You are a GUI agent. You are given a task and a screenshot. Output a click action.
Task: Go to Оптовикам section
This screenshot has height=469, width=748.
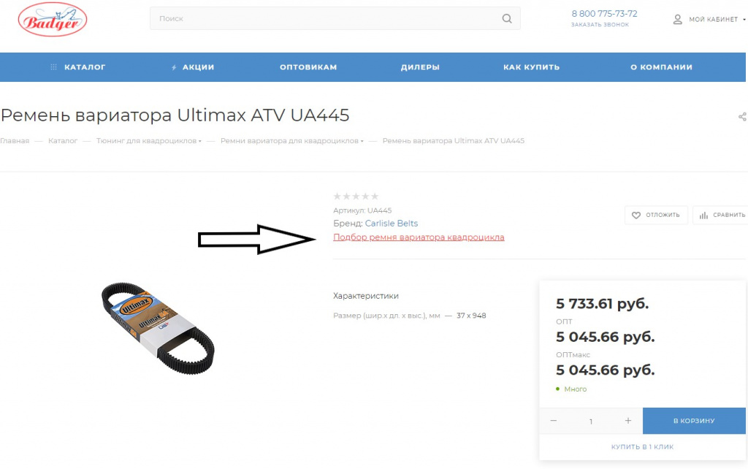tap(308, 67)
